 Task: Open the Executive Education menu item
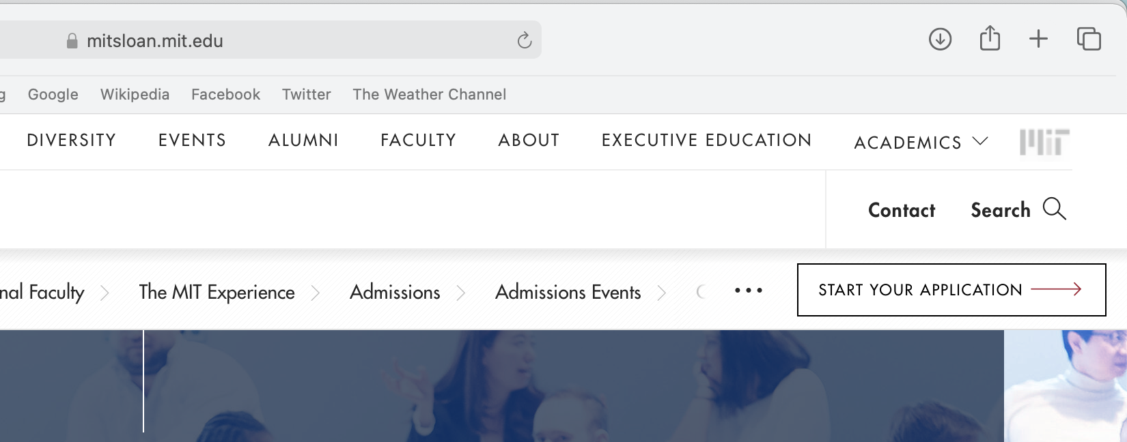pos(706,141)
